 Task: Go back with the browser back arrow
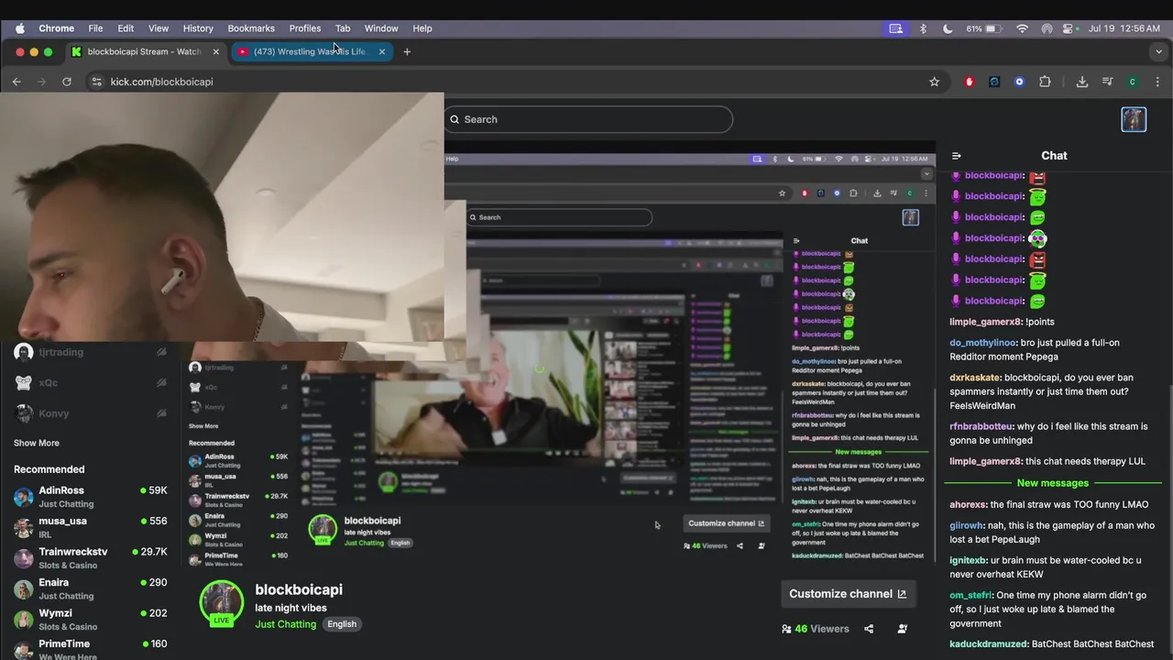pyautogui.click(x=16, y=82)
